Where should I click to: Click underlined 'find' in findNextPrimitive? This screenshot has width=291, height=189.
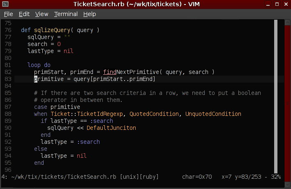click(110, 72)
